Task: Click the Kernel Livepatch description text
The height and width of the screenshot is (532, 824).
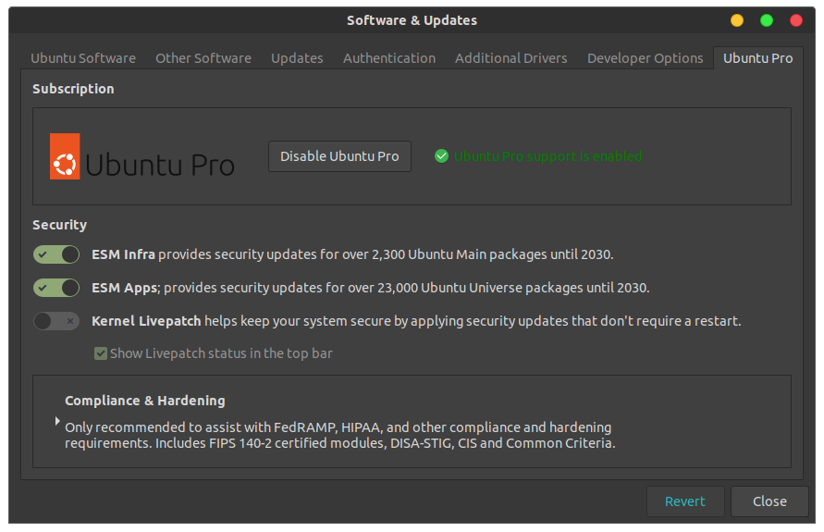Action: (416, 321)
